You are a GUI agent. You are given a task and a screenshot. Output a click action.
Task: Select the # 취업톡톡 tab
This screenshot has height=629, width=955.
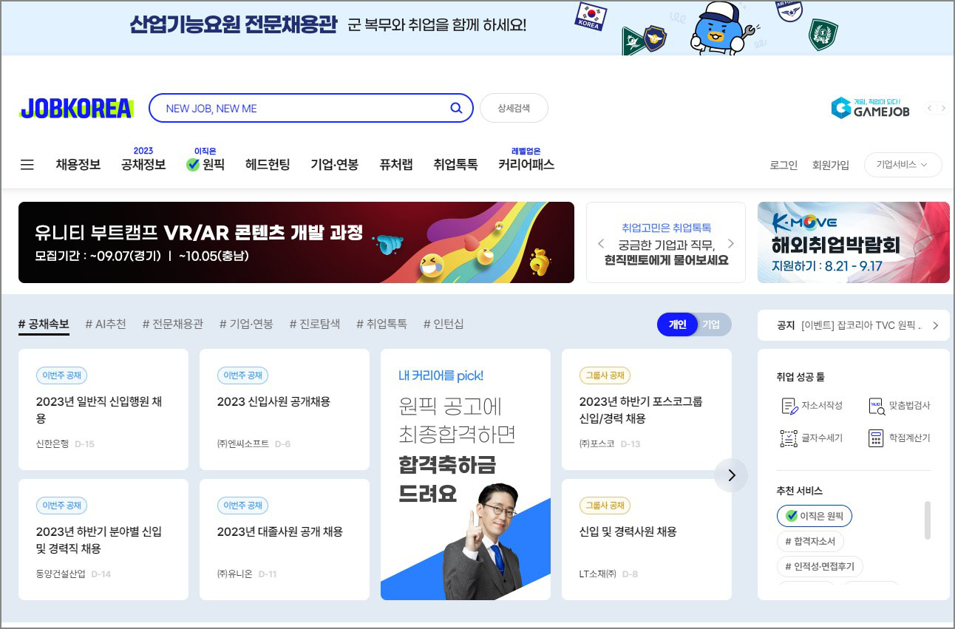point(381,324)
